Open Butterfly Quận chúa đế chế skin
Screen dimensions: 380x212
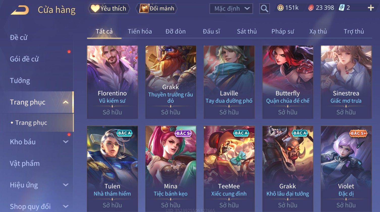pos(288,82)
